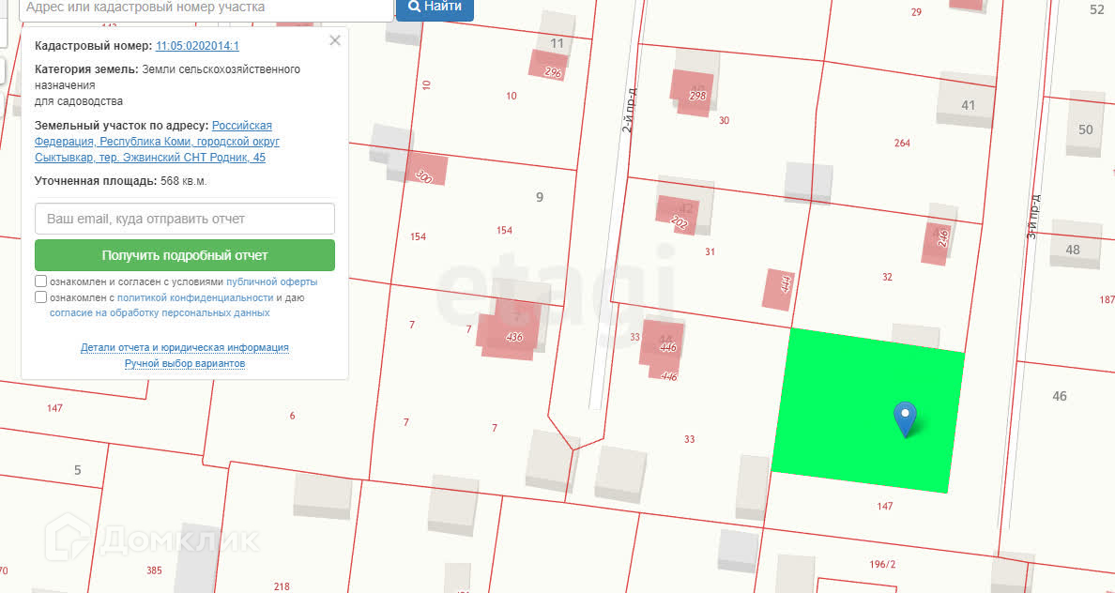1115x593 pixels.
Task: Click parcel label 385
Action: pos(154,570)
